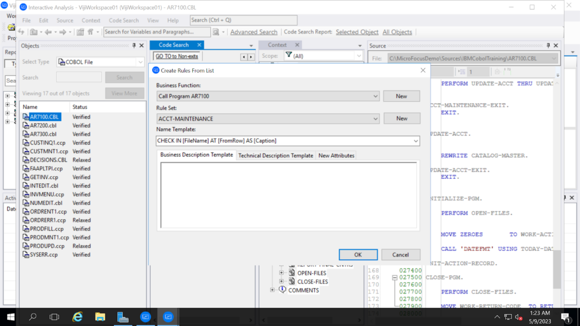This screenshot has height=326, width=580.
Task: Select INVMENU.ccp file icon
Action: pyautogui.click(x=25, y=195)
